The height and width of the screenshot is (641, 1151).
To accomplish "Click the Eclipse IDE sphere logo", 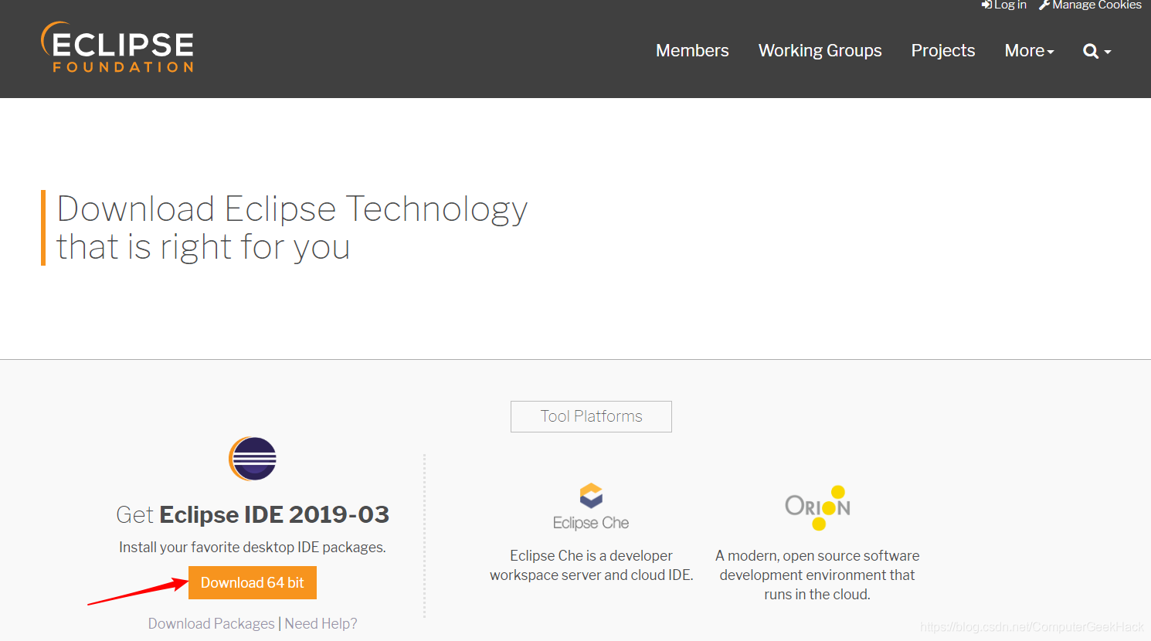I will coord(253,459).
